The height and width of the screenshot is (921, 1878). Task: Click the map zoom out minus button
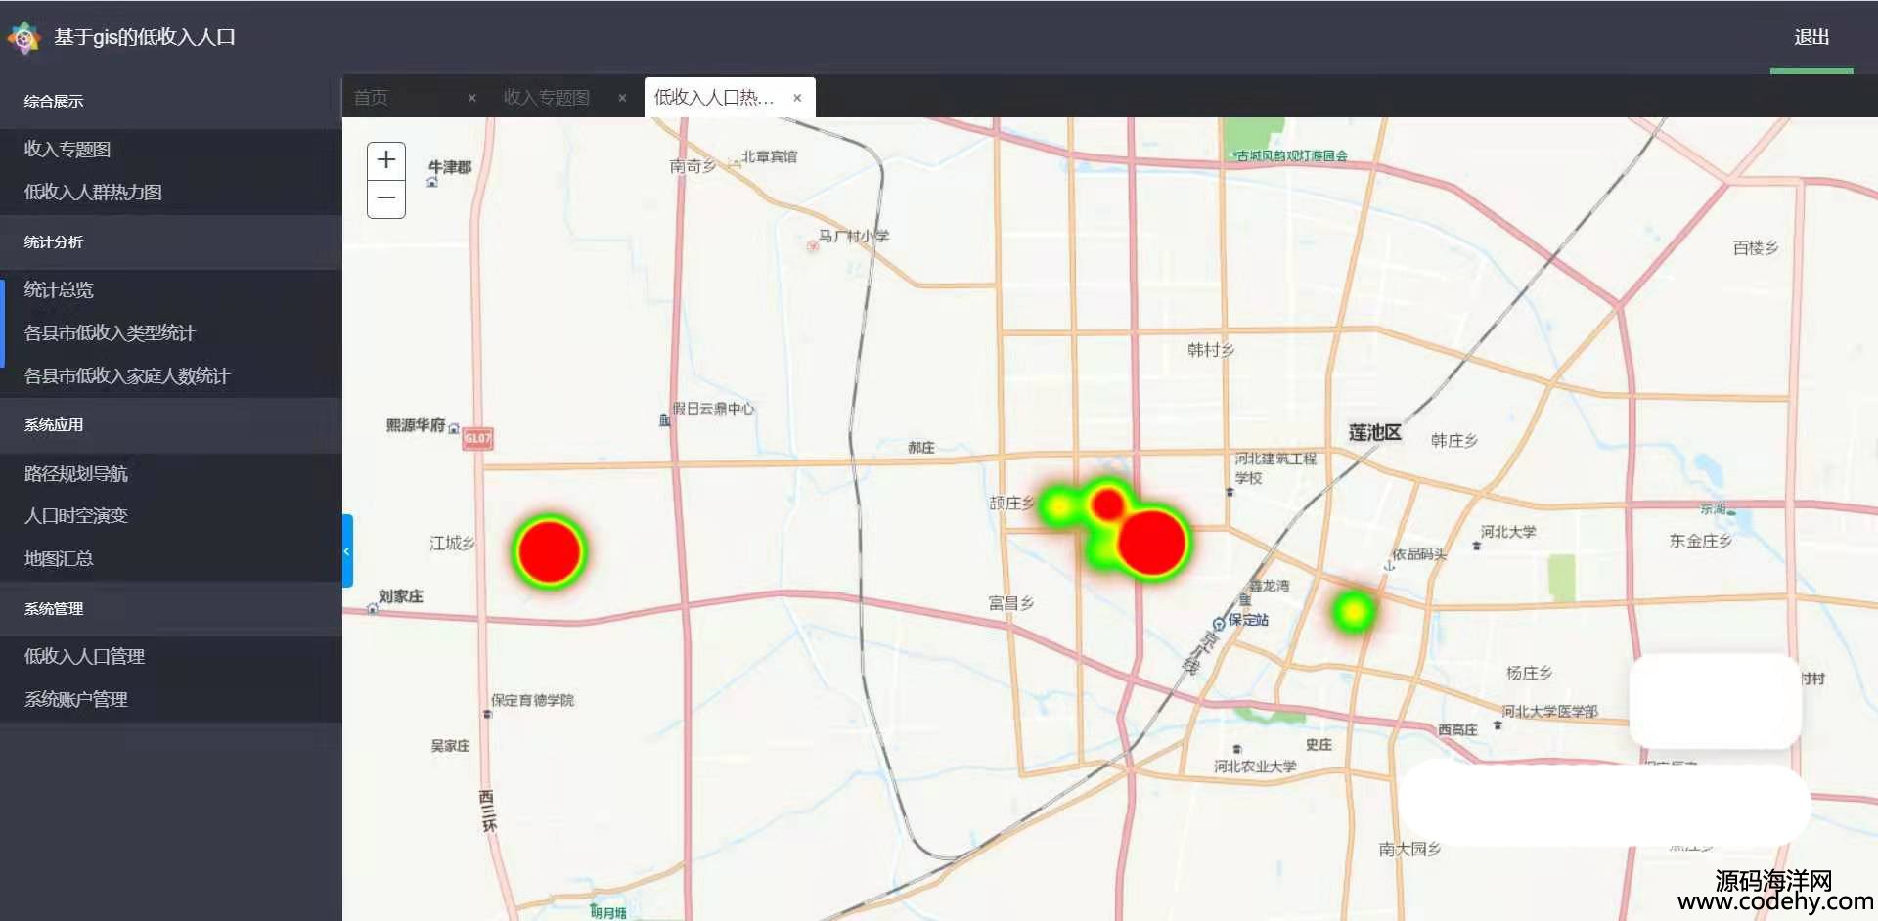point(386,198)
